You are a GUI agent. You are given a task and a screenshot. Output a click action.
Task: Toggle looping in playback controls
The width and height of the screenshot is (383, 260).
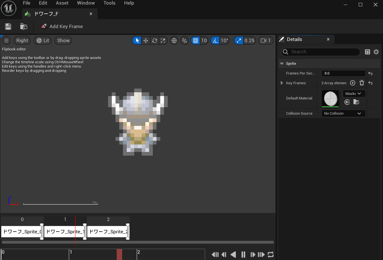tap(271, 254)
